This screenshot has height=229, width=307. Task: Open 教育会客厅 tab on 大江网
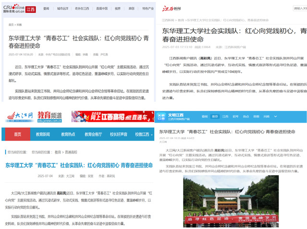[x=93, y=134]
